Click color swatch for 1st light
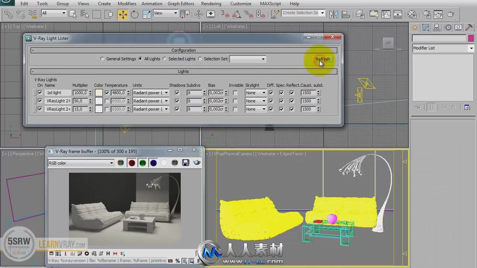The height and width of the screenshot is (268, 477). point(99,93)
